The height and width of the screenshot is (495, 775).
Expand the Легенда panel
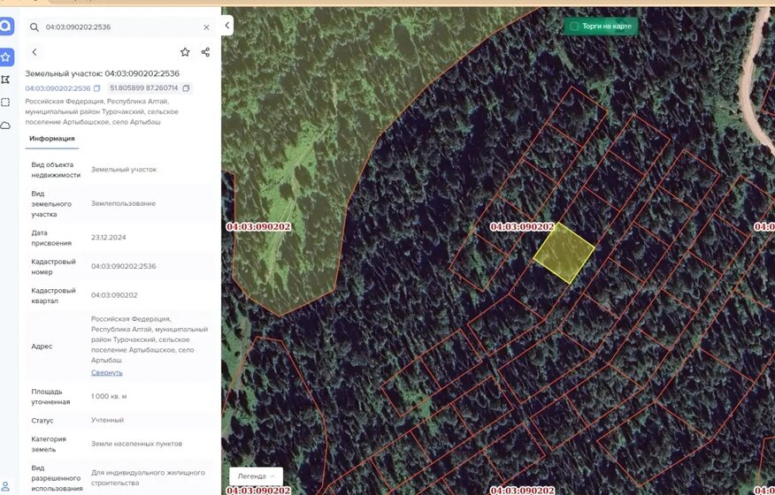[x=256, y=476]
